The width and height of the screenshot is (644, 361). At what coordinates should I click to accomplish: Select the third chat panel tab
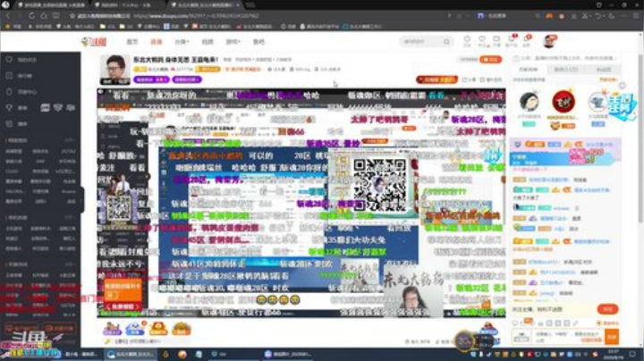[604, 70]
